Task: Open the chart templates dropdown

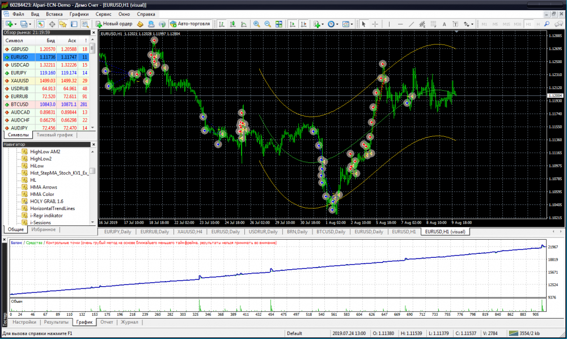Action: 353,24
